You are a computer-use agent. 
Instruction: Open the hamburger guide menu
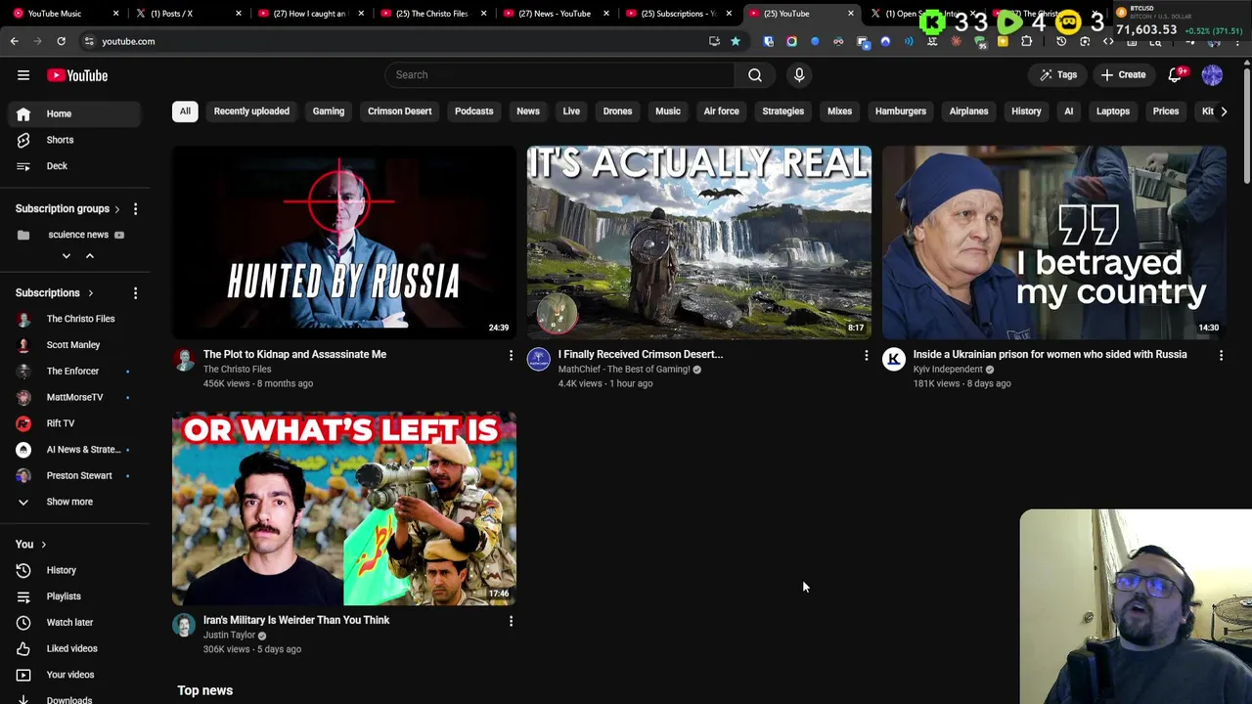[x=23, y=75]
